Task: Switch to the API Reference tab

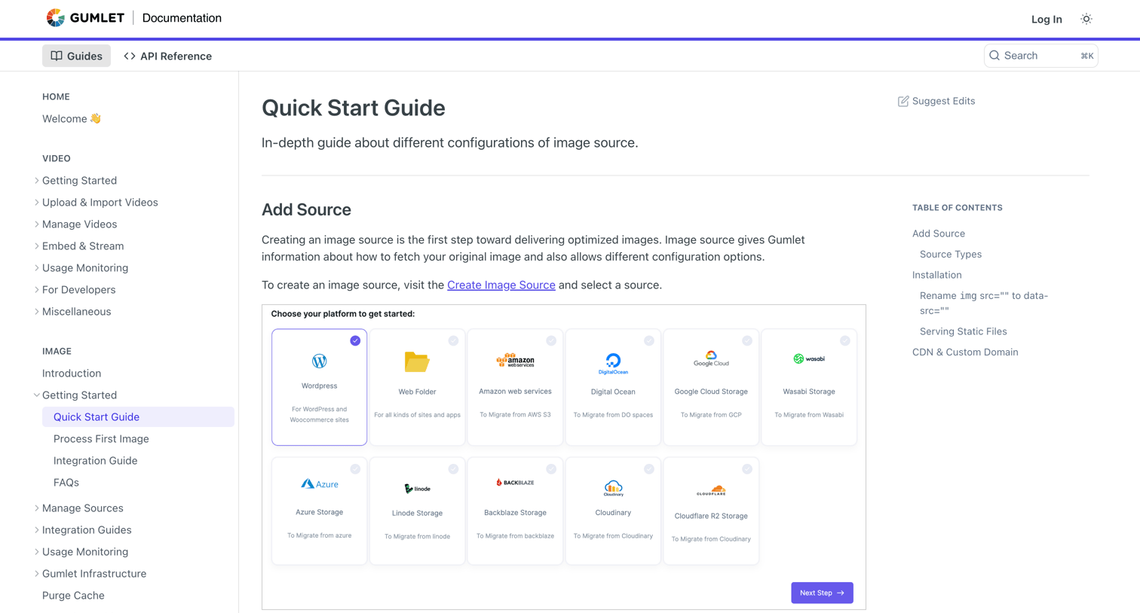Action: tap(167, 56)
